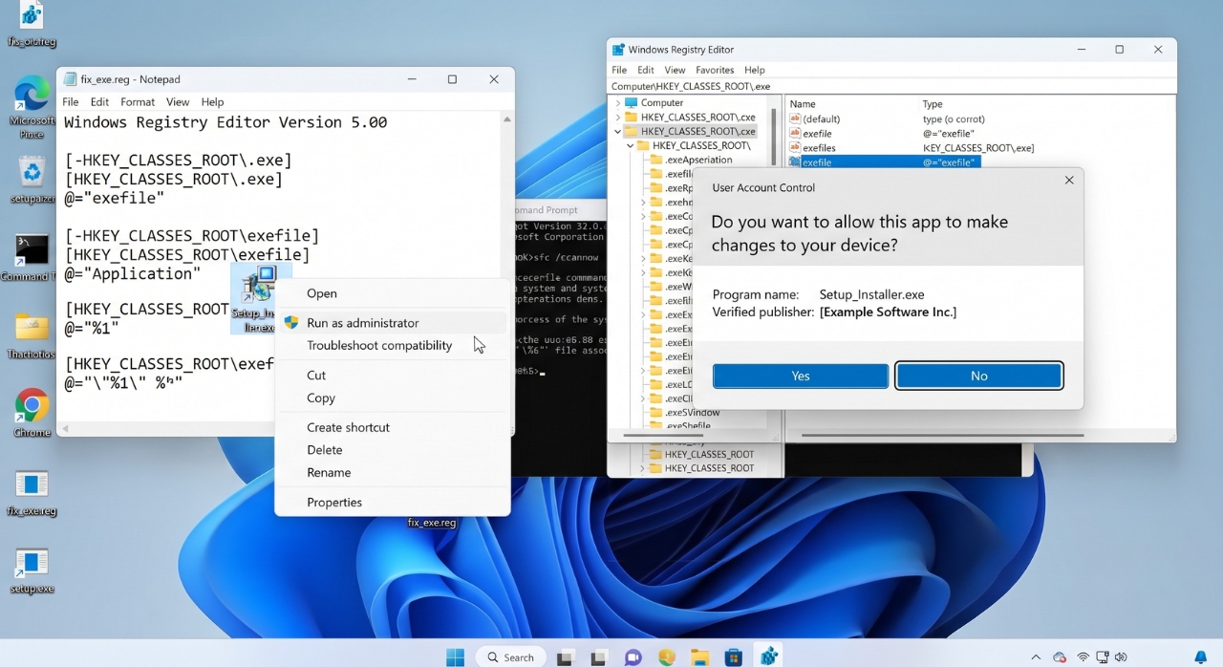1223x667 pixels.
Task: Click the Registry Editor taskbar icon
Action: pos(768,656)
